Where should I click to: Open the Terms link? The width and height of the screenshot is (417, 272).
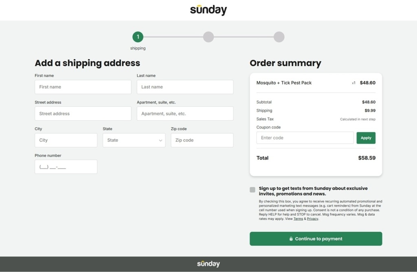(x=298, y=219)
